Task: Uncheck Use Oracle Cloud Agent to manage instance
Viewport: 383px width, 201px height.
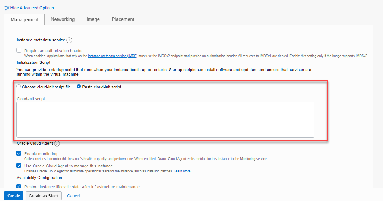Action: (19, 165)
